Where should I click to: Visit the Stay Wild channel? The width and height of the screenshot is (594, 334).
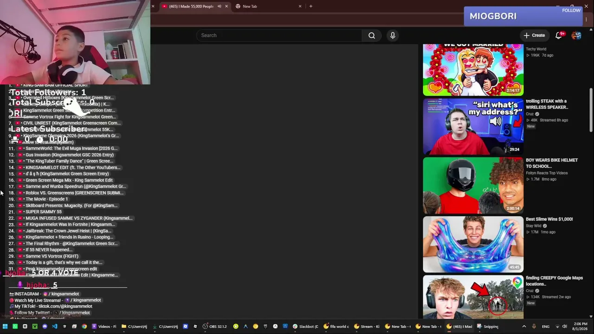(534, 226)
